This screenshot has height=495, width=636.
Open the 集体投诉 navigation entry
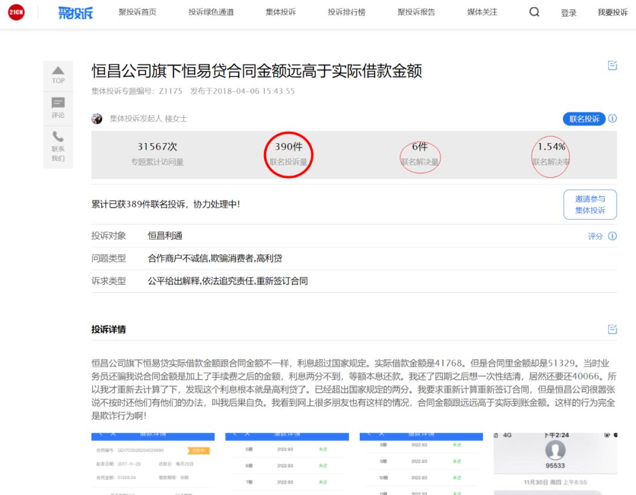coord(280,12)
